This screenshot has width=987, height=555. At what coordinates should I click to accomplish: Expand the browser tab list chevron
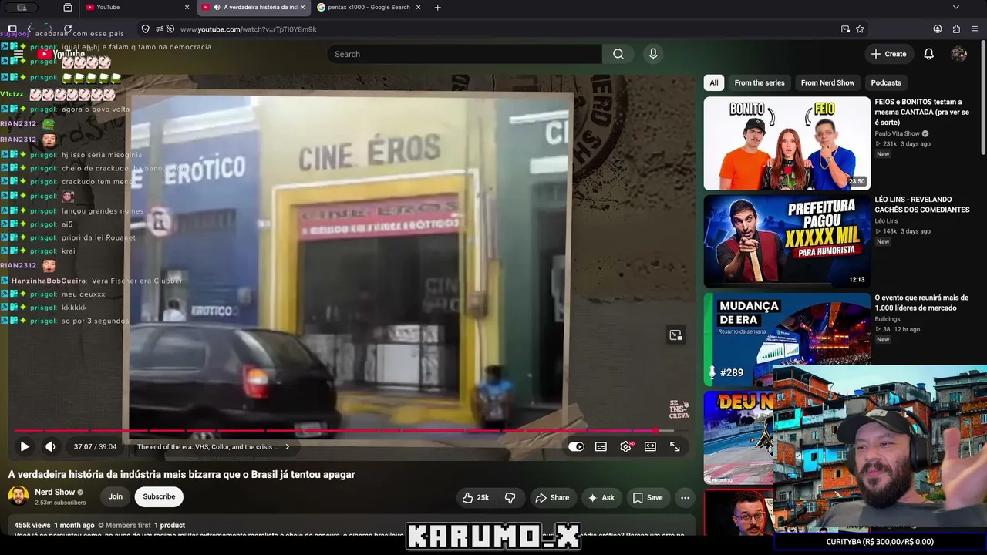956,8
